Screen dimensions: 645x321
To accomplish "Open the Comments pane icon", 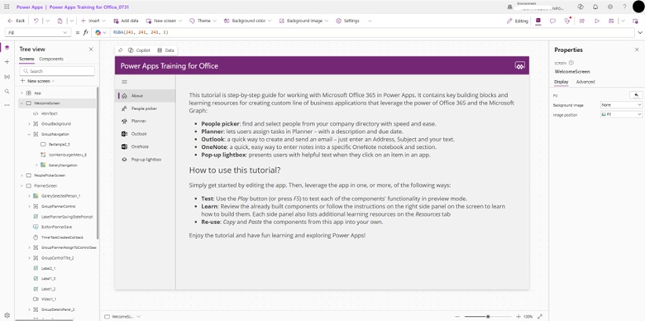I will point(552,21).
